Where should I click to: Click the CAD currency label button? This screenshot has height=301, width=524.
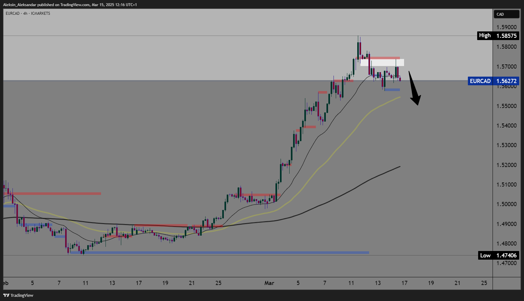tap(506, 14)
